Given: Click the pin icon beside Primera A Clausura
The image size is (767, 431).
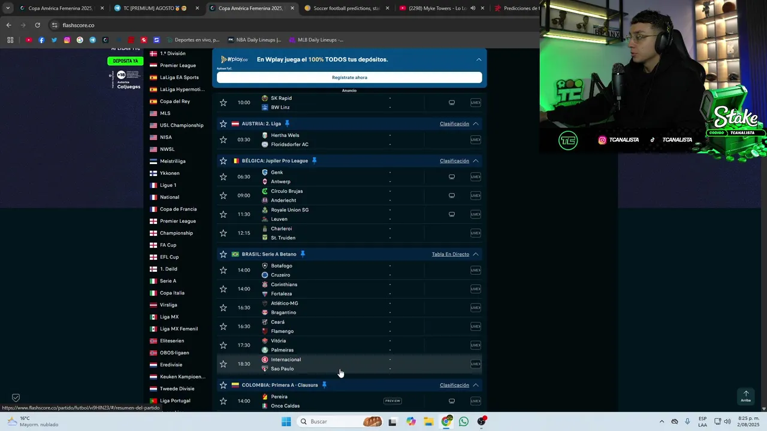Looking at the screenshot, I should [324, 385].
